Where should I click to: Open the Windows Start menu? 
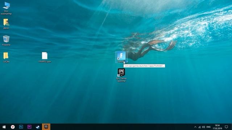tap(4, 127)
